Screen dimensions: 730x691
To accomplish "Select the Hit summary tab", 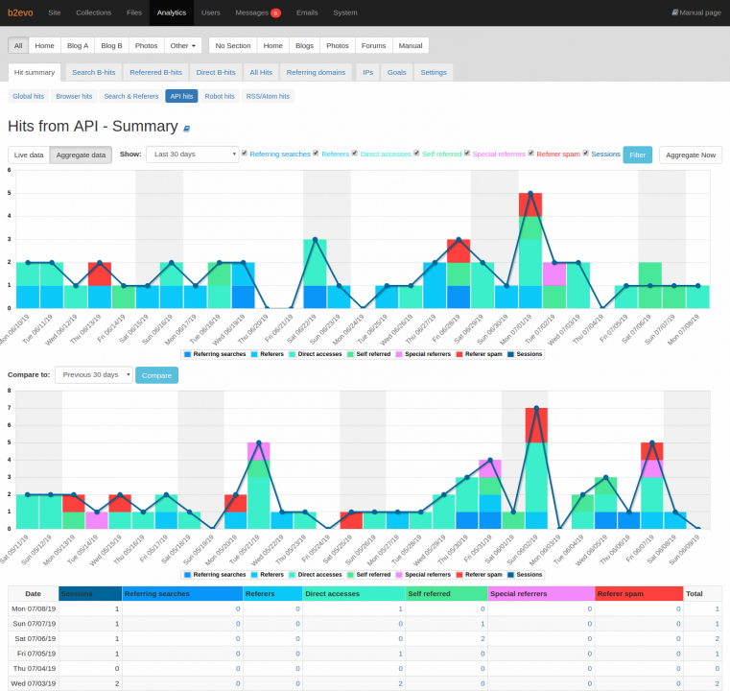I will [35, 72].
